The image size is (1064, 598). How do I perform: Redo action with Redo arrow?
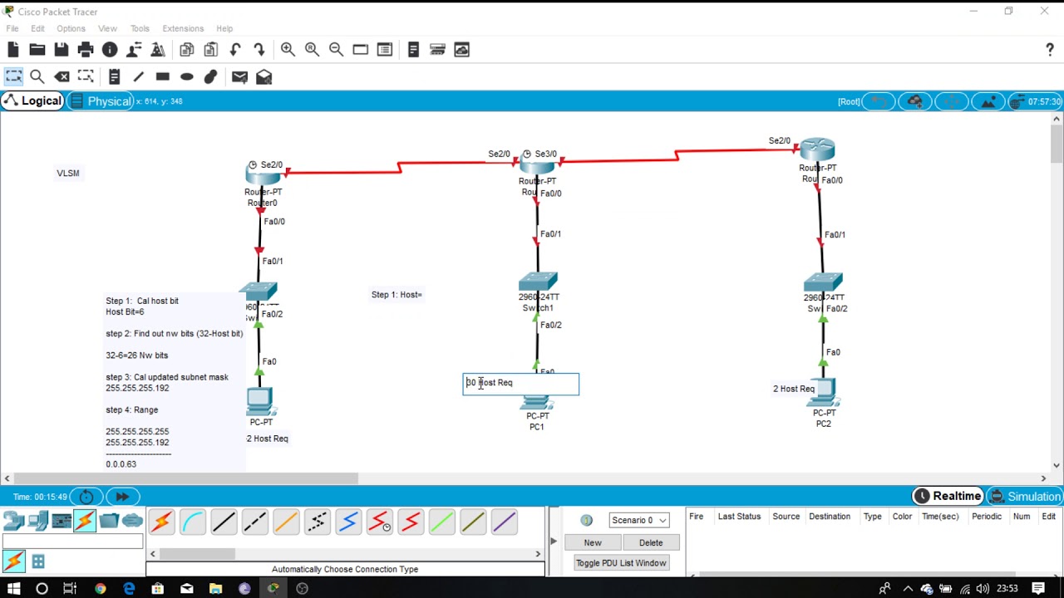click(259, 50)
